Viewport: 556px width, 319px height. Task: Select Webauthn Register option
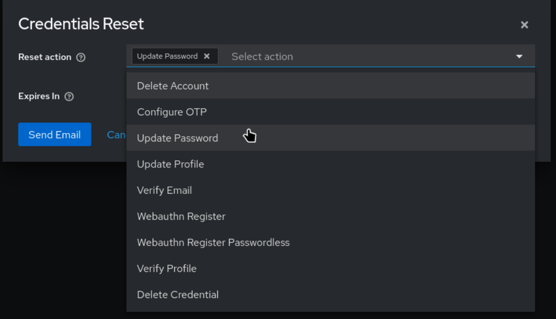pyautogui.click(x=181, y=216)
